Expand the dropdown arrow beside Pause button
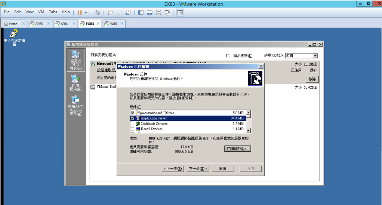The height and width of the screenshot is (205, 382). coord(86,12)
